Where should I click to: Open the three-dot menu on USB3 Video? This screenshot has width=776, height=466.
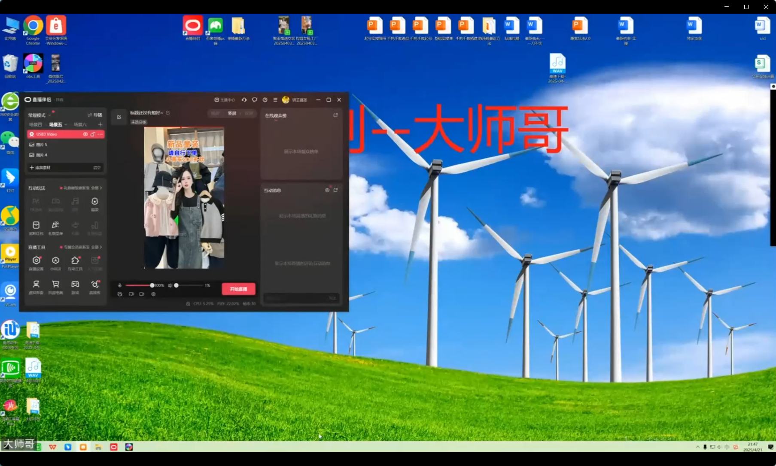pyautogui.click(x=100, y=134)
